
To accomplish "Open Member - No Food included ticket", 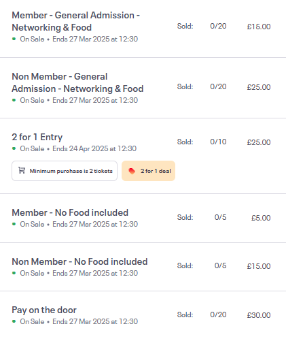I will 70,212.
